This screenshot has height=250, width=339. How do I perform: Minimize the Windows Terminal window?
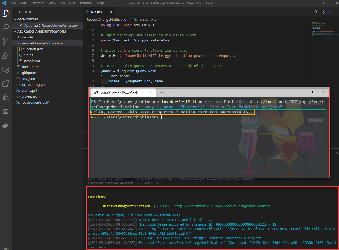(x=299, y=92)
